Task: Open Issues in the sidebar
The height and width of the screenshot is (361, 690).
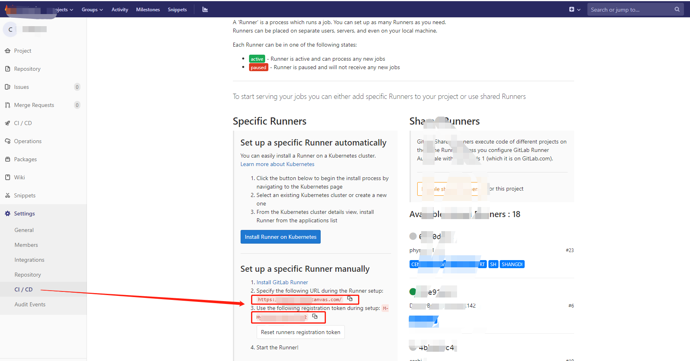Action: [21, 87]
